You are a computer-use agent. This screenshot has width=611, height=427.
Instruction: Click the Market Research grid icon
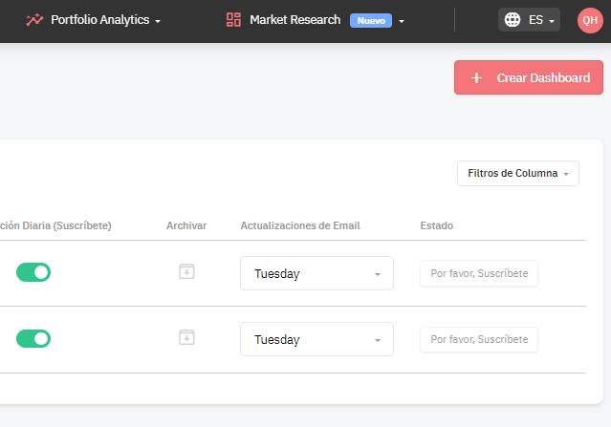[x=233, y=19]
